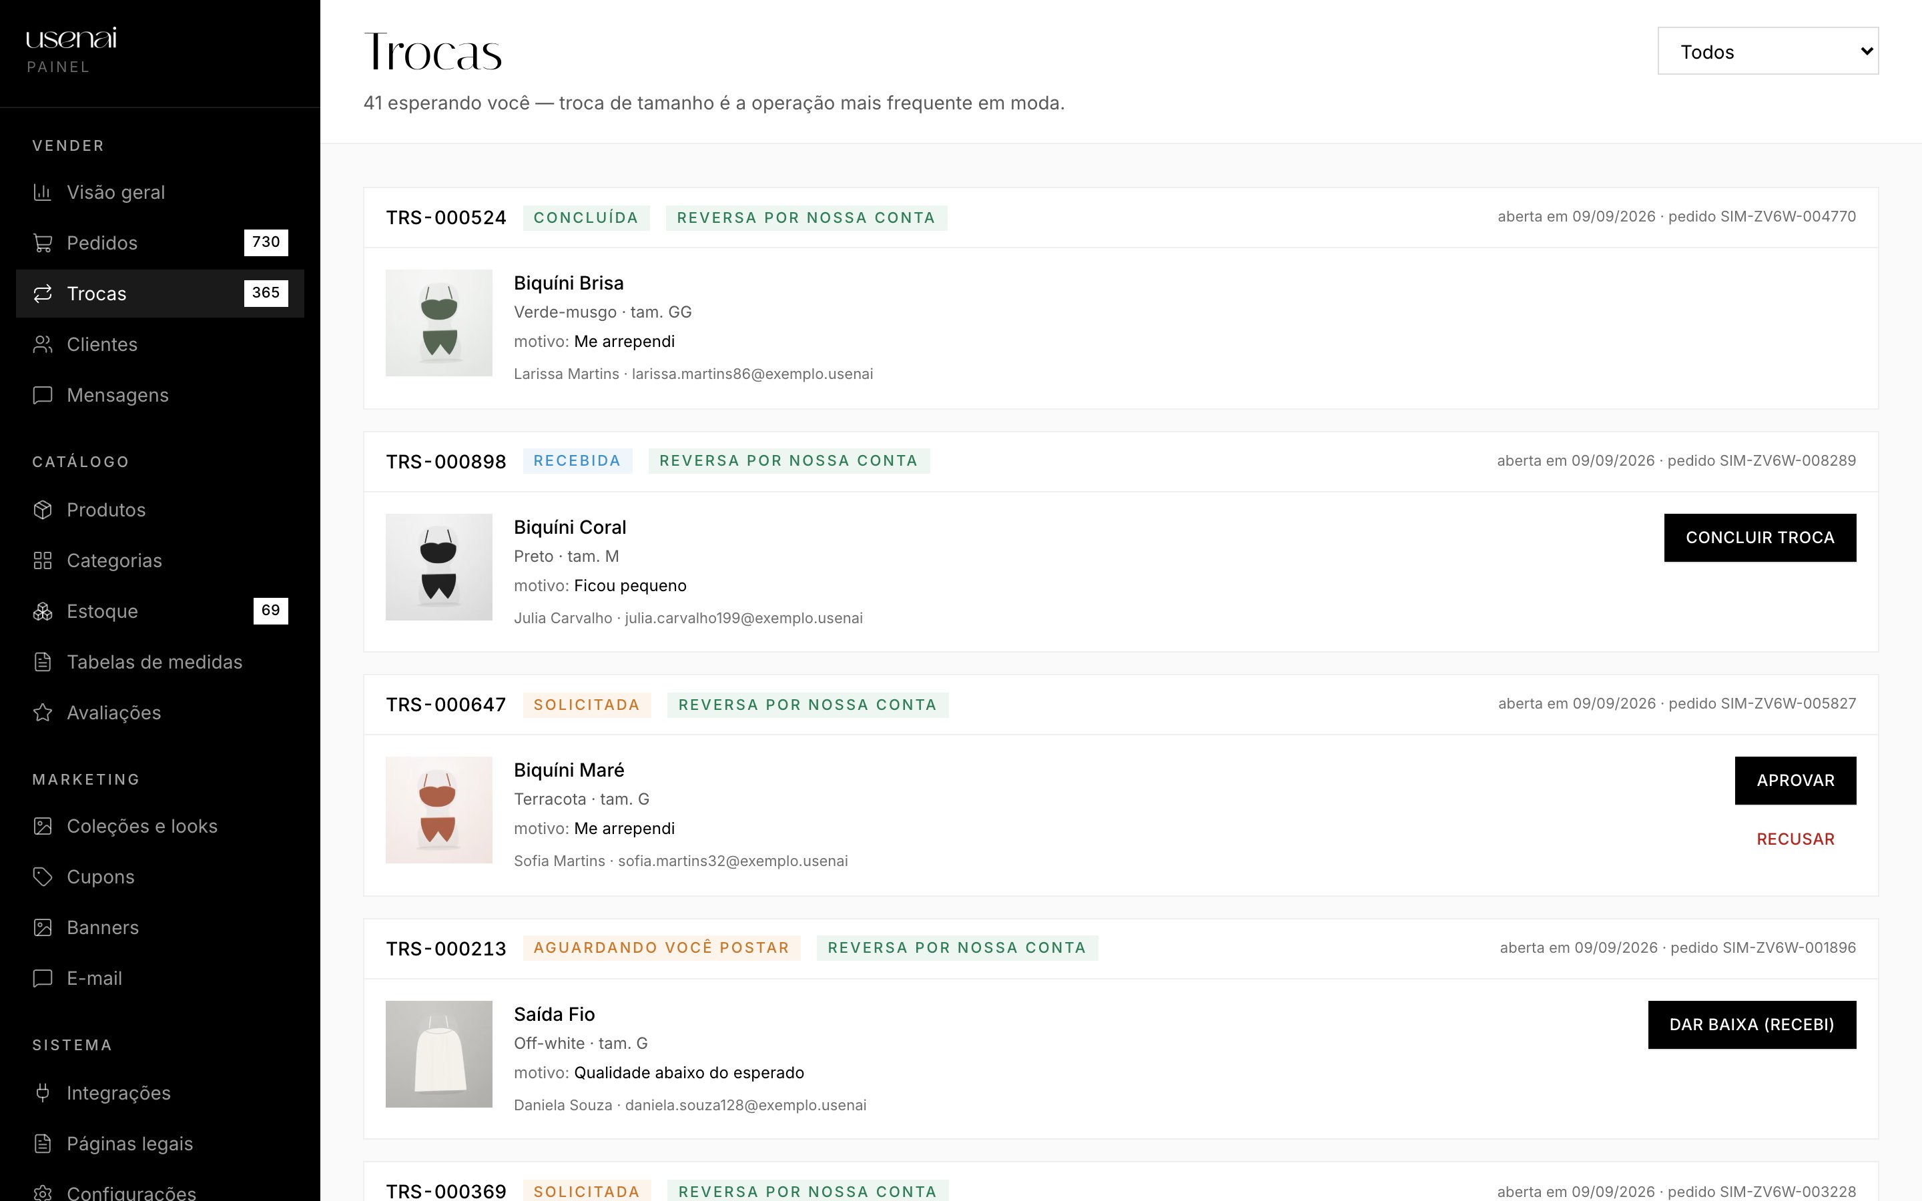This screenshot has width=1922, height=1201.
Task: Click the Visão geral chart icon
Action: (43, 192)
